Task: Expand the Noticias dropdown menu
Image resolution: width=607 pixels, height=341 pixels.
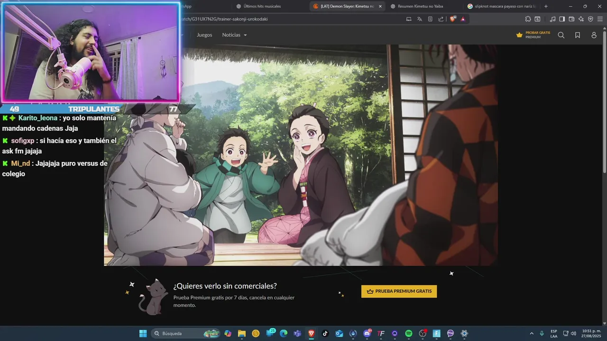Action: click(x=234, y=35)
